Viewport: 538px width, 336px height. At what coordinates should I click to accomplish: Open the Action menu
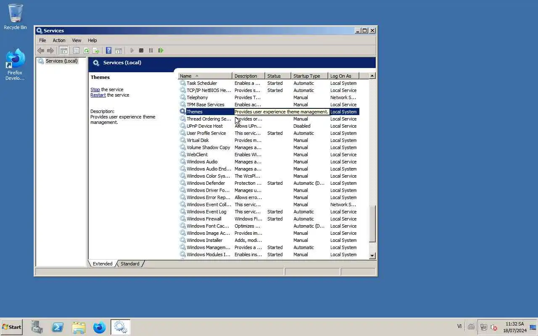[59, 40]
